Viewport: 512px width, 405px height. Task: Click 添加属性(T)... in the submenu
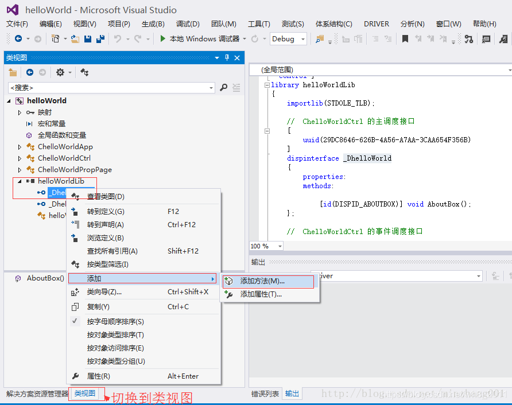[270, 294]
